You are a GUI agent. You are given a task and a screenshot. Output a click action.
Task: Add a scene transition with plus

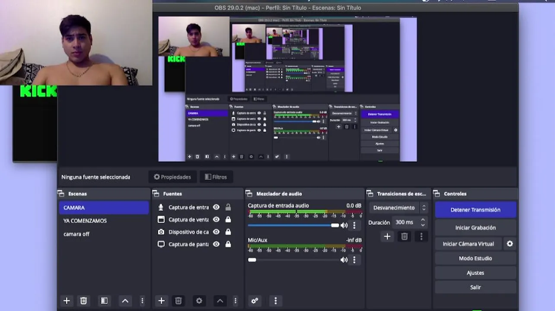pos(387,236)
